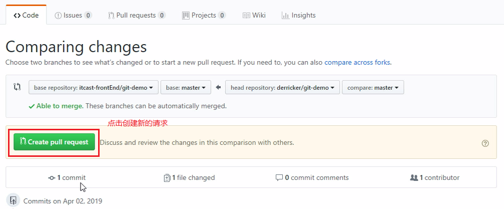Expand the head repository dropdown

pyautogui.click(x=282, y=87)
